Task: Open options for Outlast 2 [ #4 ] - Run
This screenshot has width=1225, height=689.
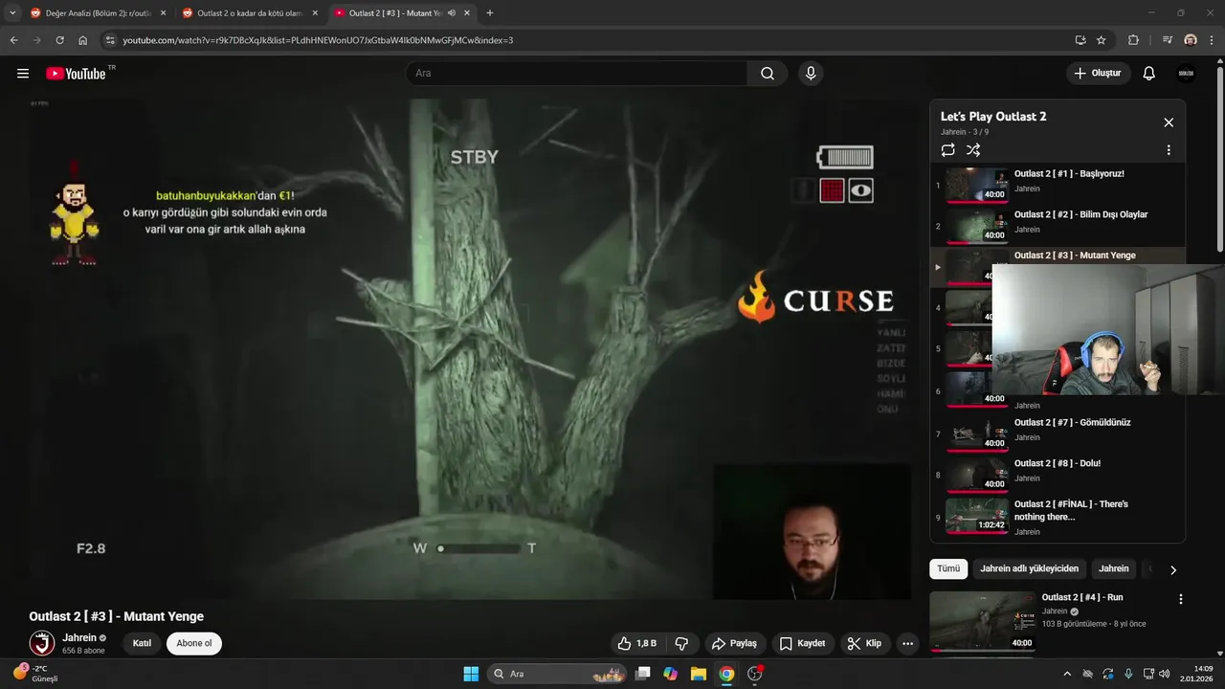Action: (1180, 599)
